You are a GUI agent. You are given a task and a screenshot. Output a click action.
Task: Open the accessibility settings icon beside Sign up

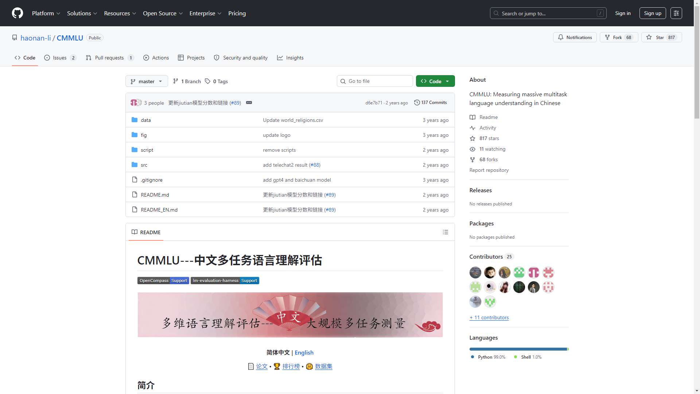tap(676, 13)
